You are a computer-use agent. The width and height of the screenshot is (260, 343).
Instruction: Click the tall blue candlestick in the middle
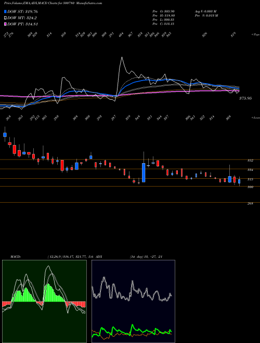pyautogui.click(x=144, y=173)
